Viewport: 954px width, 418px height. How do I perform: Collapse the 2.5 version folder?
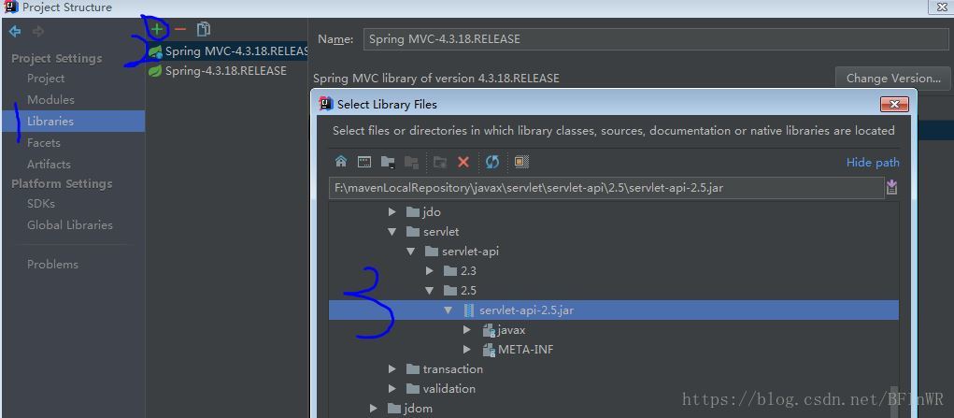pyautogui.click(x=430, y=291)
